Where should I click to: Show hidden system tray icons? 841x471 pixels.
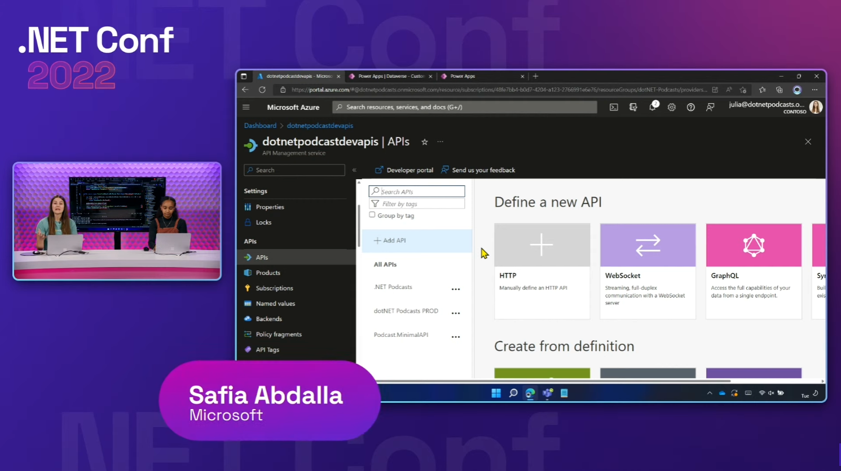[x=710, y=393]
